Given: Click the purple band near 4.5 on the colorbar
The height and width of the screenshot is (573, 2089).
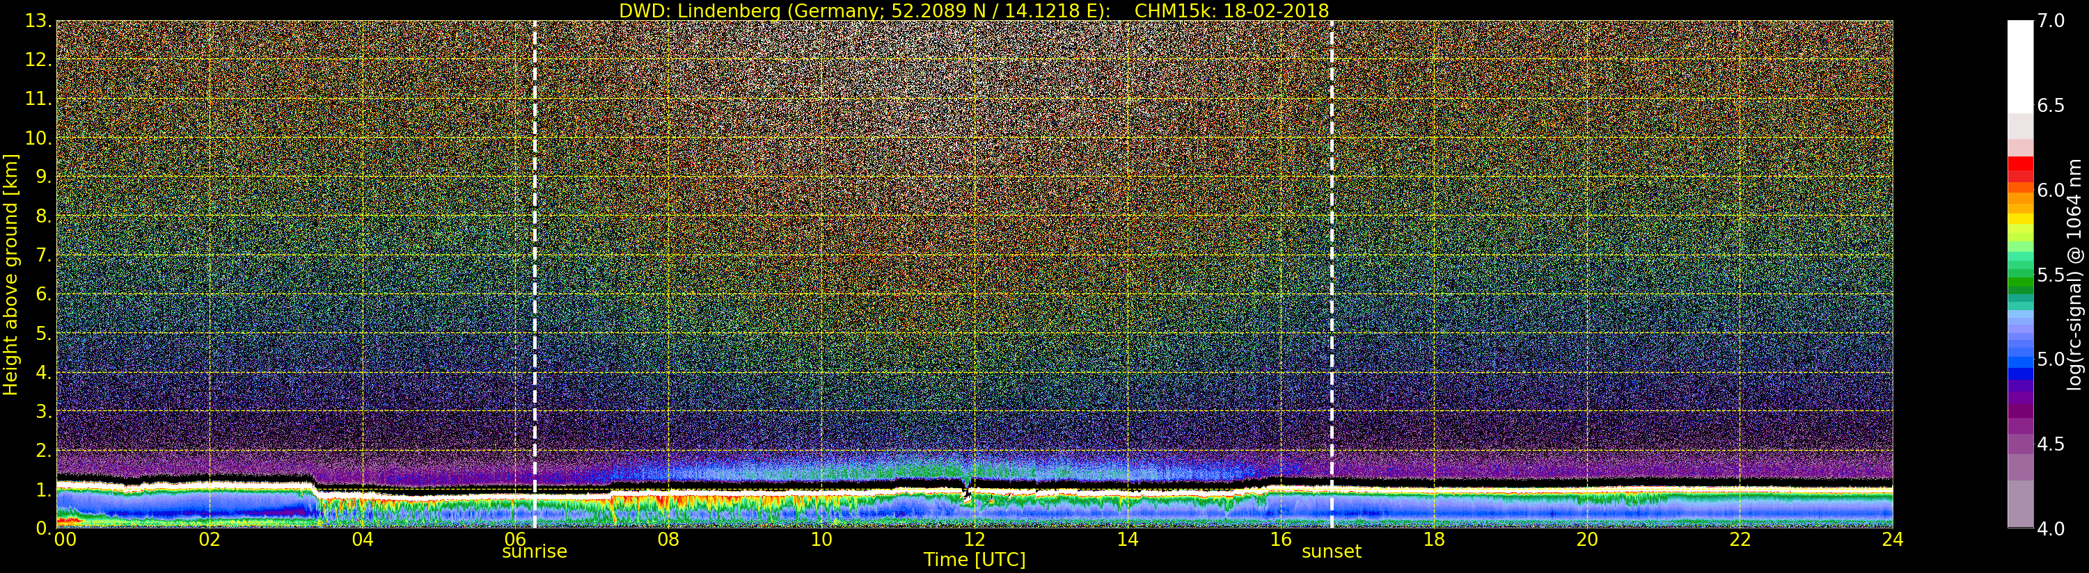Looking at the screenshot, I should [2020, 442].
